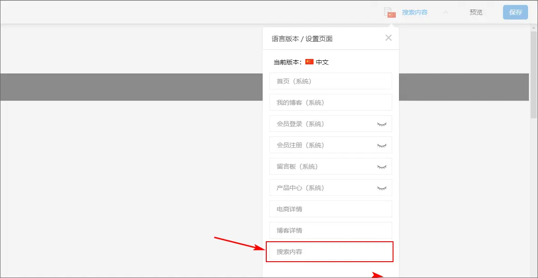Close the 语言版本 / 设置页面 panel
This screenshot has height=278, width=538.
click(x=388, y=38)
